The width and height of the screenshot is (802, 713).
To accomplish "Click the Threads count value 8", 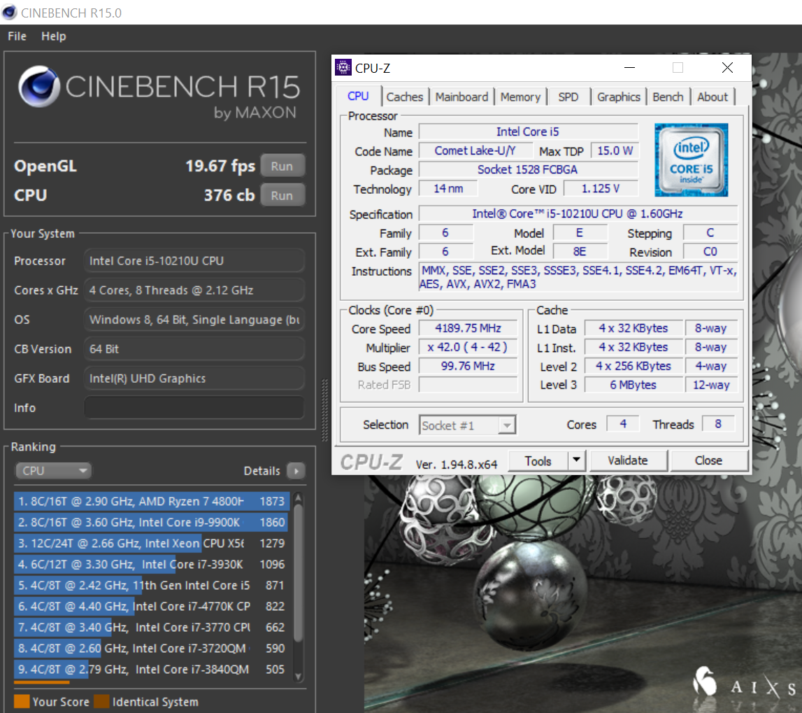I will (718, 424).
